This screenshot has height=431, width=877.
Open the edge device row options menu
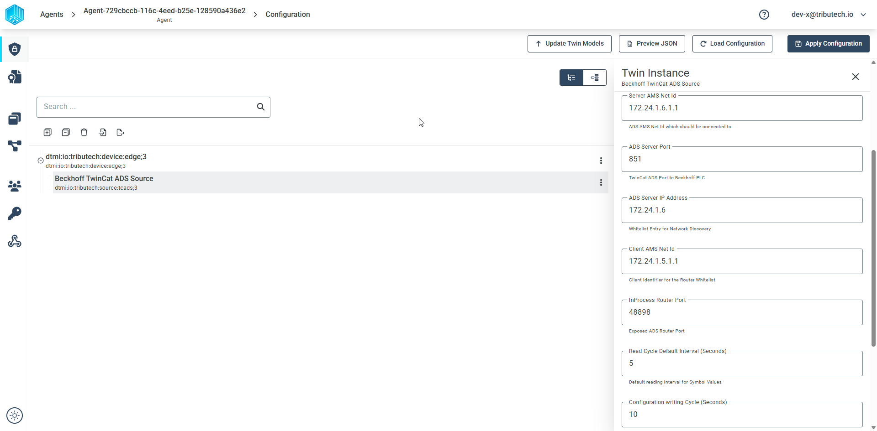coord(601,161)
